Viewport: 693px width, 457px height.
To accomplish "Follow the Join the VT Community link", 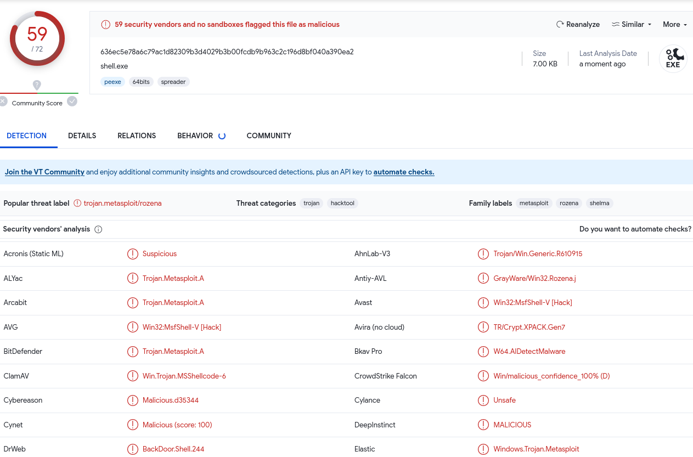I will point(44,172).
